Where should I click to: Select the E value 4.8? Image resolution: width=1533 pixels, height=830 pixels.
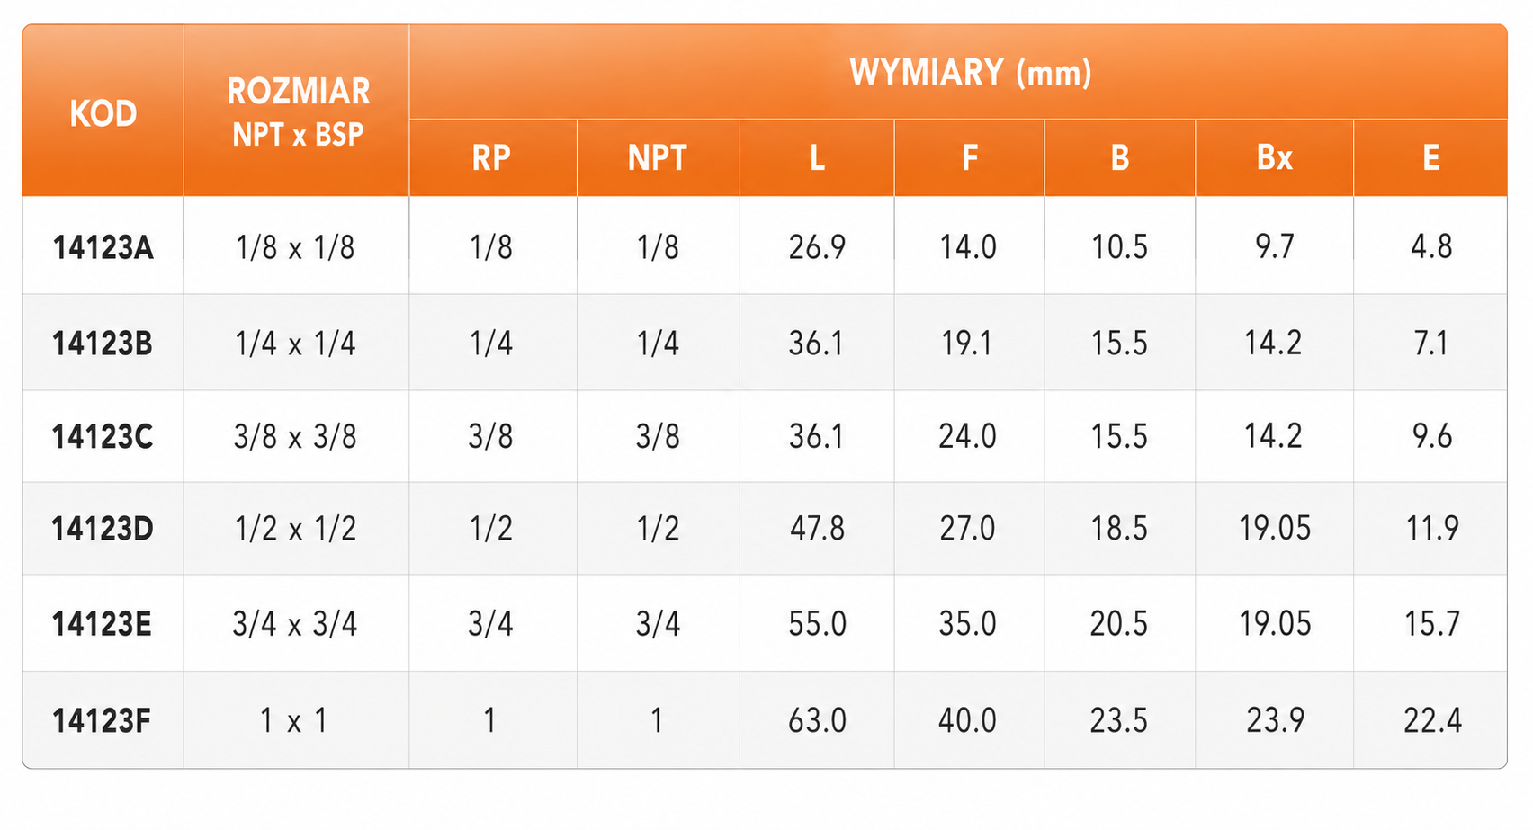coord(1431,247)
